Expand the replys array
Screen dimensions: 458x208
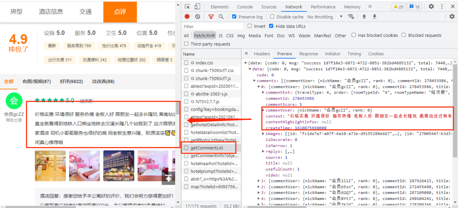pos(263,151)
